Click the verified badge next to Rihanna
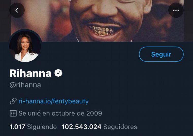Viewport: 193px width, 136px height. point(58,73)
